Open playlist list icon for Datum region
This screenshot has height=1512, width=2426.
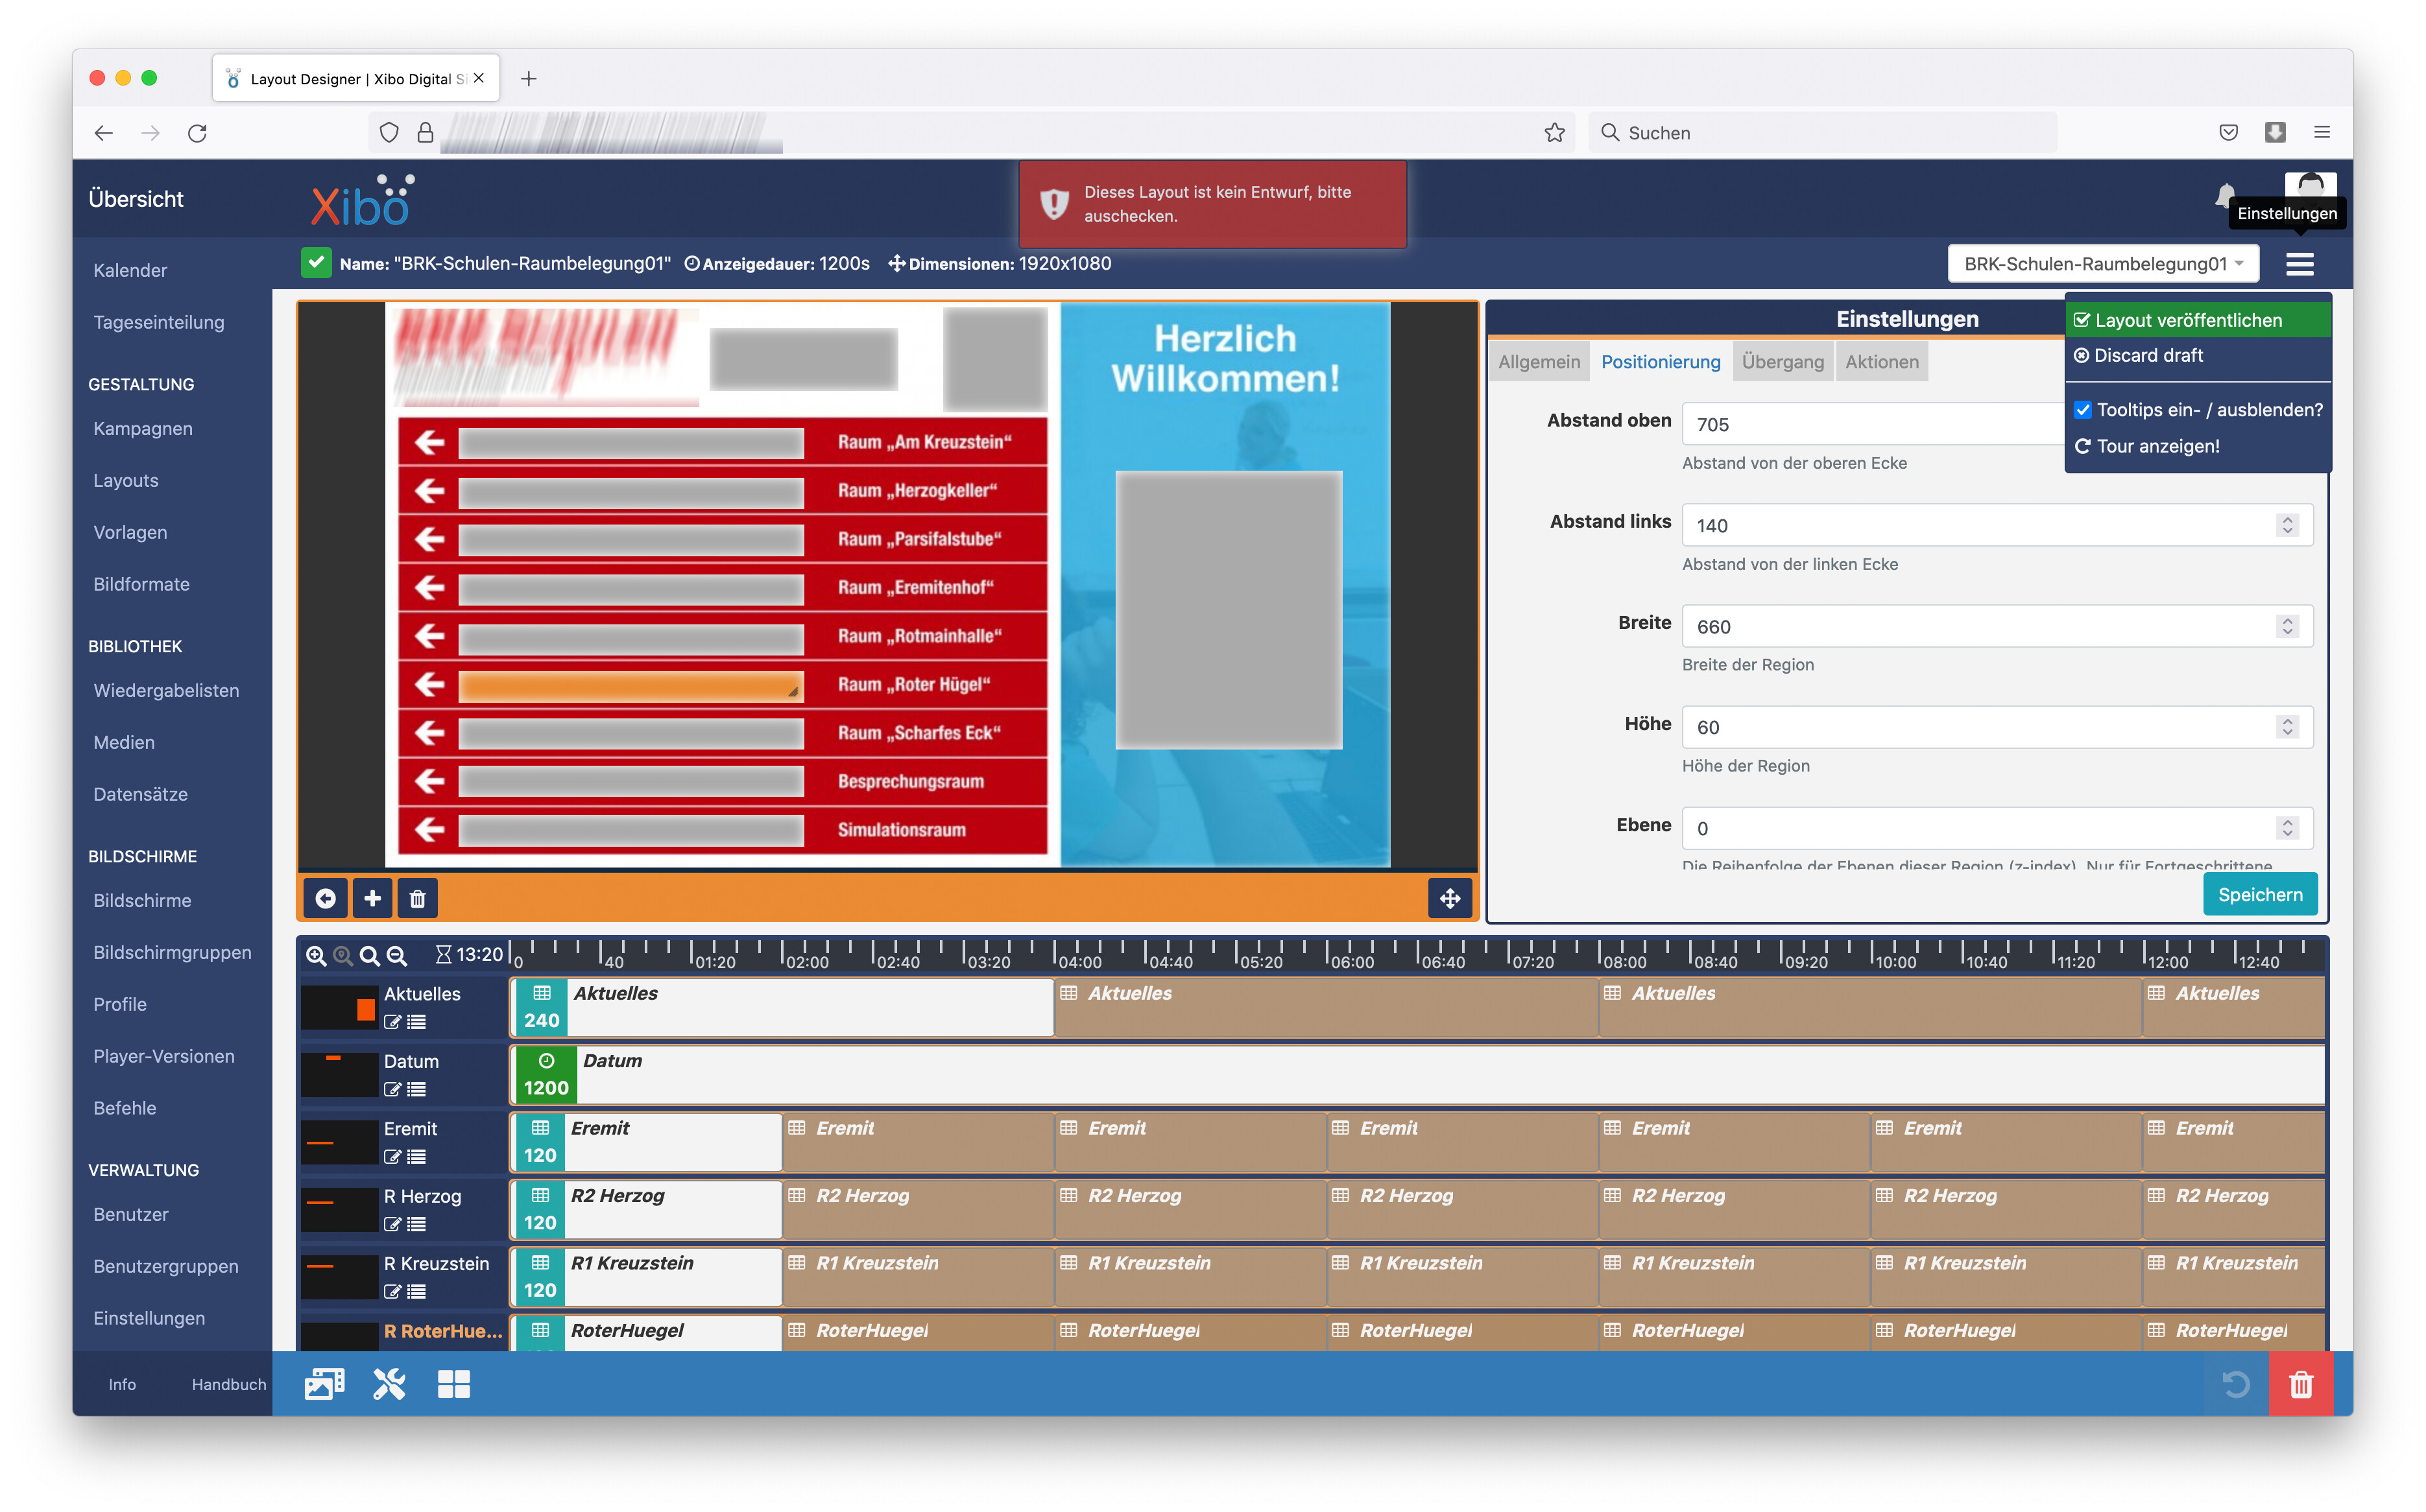tap(417, 1089)
